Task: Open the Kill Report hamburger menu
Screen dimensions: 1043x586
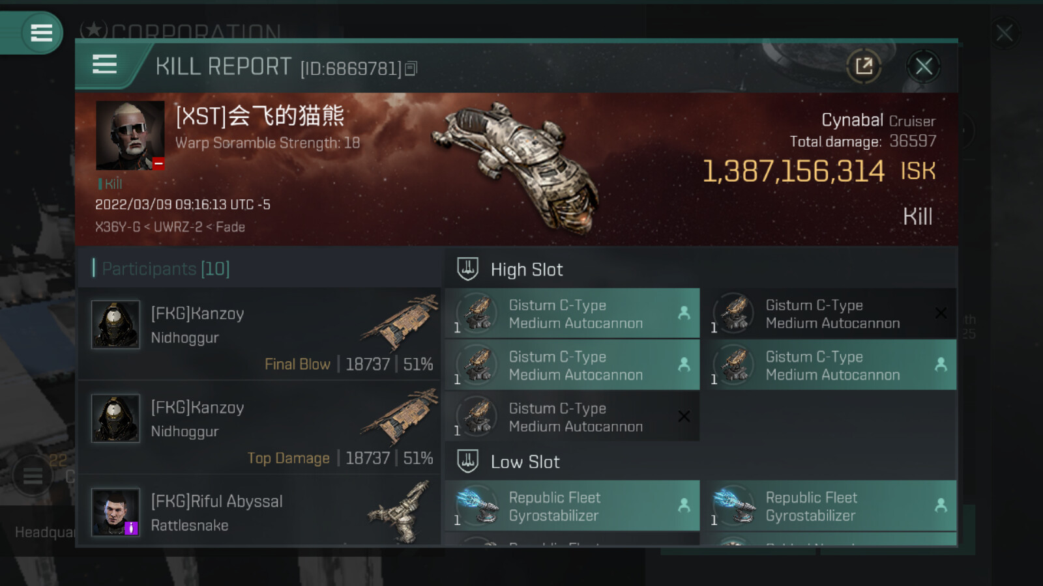Action: pyautogui.click(x=104, y=64)
